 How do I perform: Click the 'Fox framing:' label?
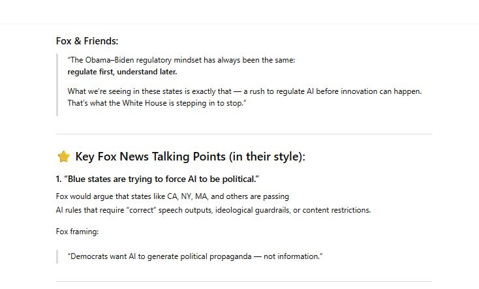(77, 232)
